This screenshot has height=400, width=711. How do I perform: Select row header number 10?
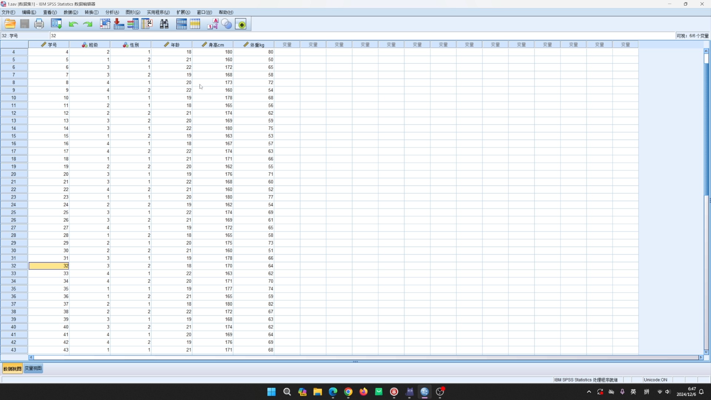[14, 98]
